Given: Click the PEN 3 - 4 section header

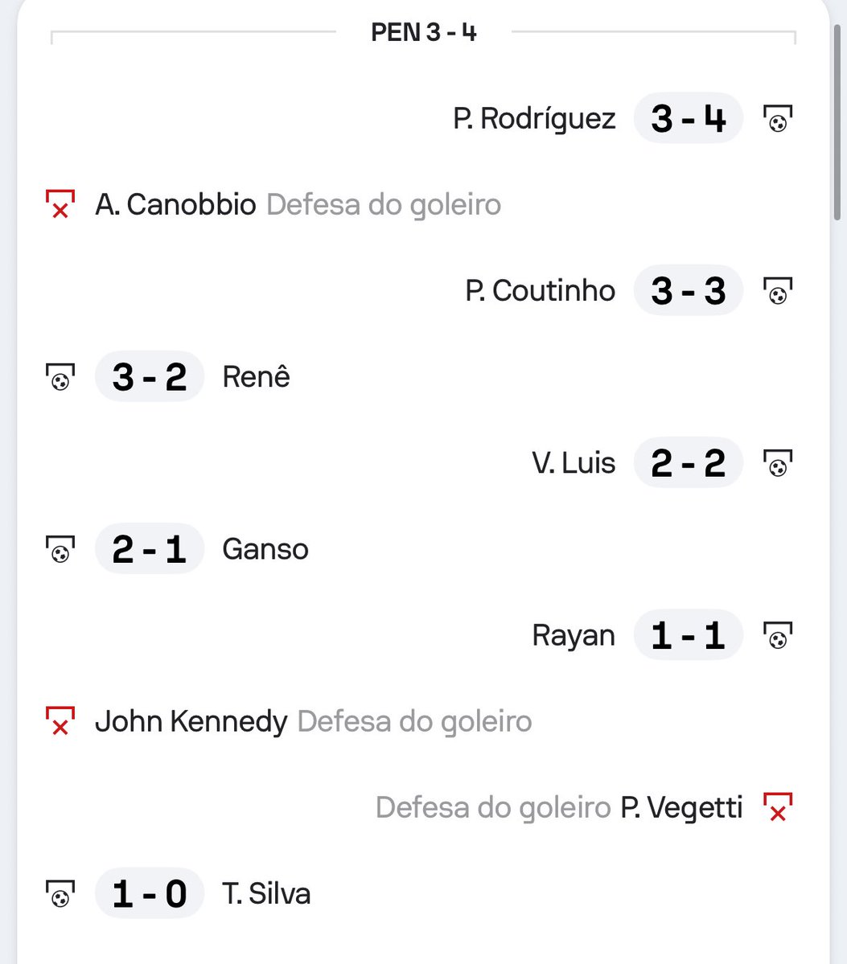Looking at the screenshot, I should click(x=424, y=32).
